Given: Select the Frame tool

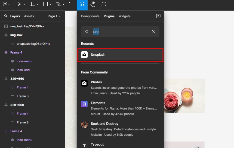Looking at the screenshot, I should click(33, 4).
